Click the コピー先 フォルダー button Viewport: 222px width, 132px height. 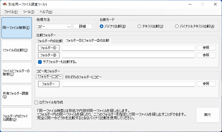(49, 84)
